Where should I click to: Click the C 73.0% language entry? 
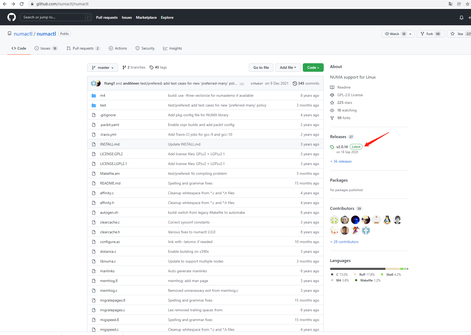pyautogui.click(x=340, y=275)
